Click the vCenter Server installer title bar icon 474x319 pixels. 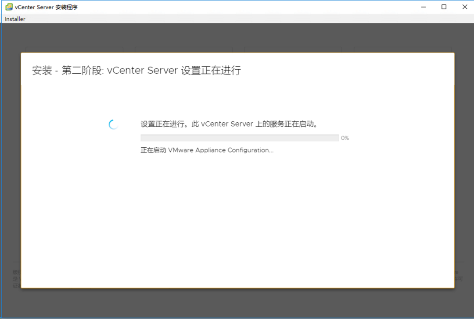tap(9, 7)
